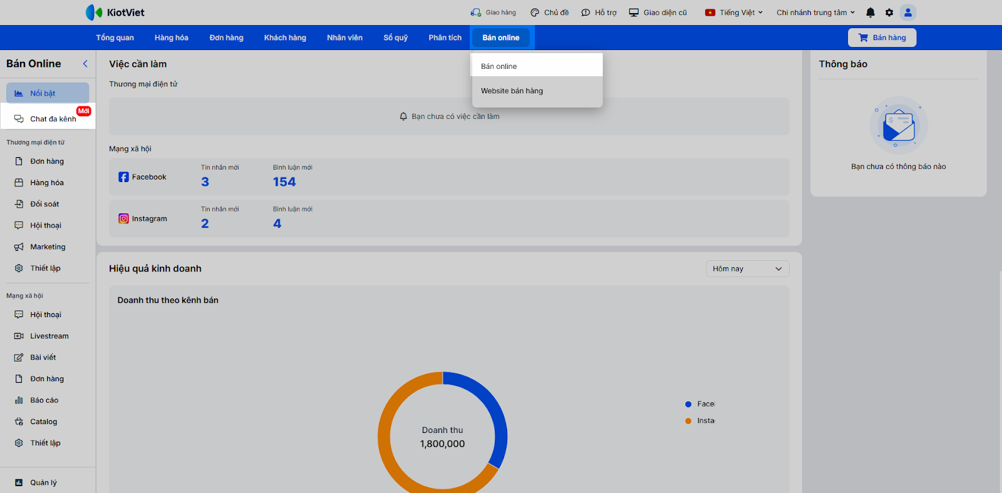The width and height of the screenshot is (1002, 493).
Task: Click the Catalog basket icon
Action: click(x=19, y=422)
